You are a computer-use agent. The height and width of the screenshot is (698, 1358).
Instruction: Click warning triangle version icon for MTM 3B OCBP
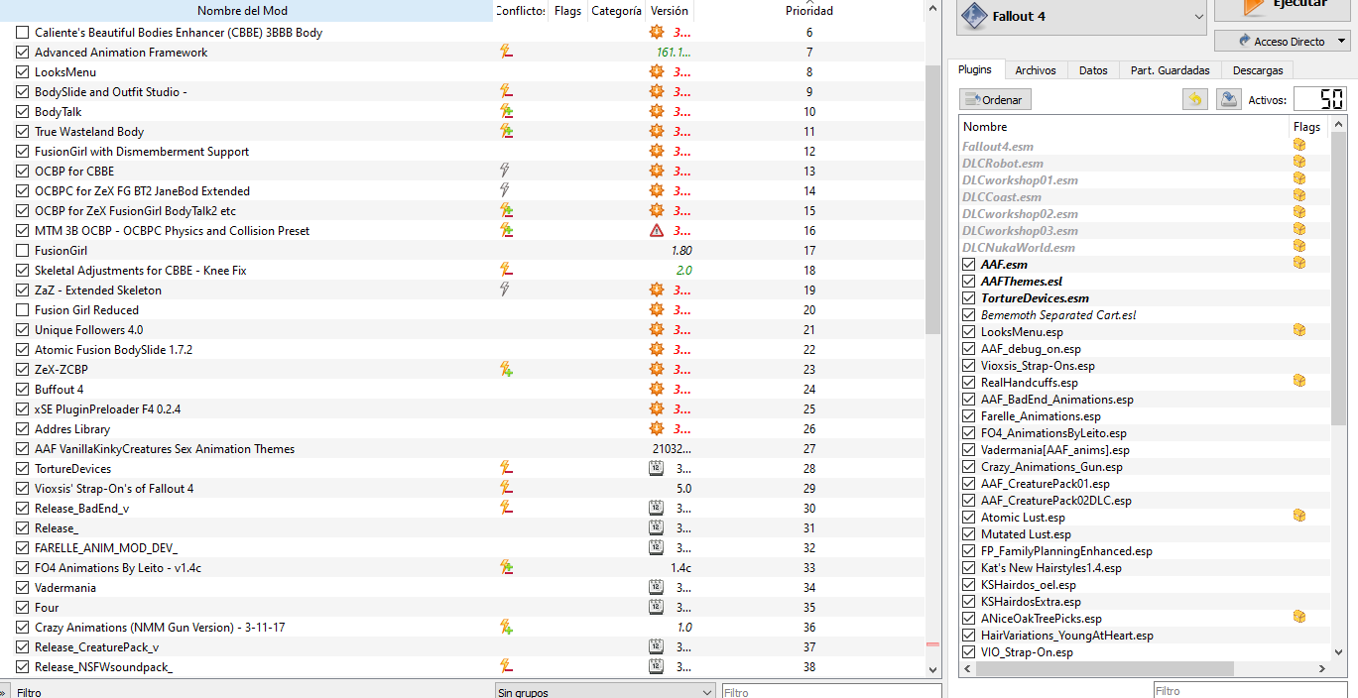(656, 230)
